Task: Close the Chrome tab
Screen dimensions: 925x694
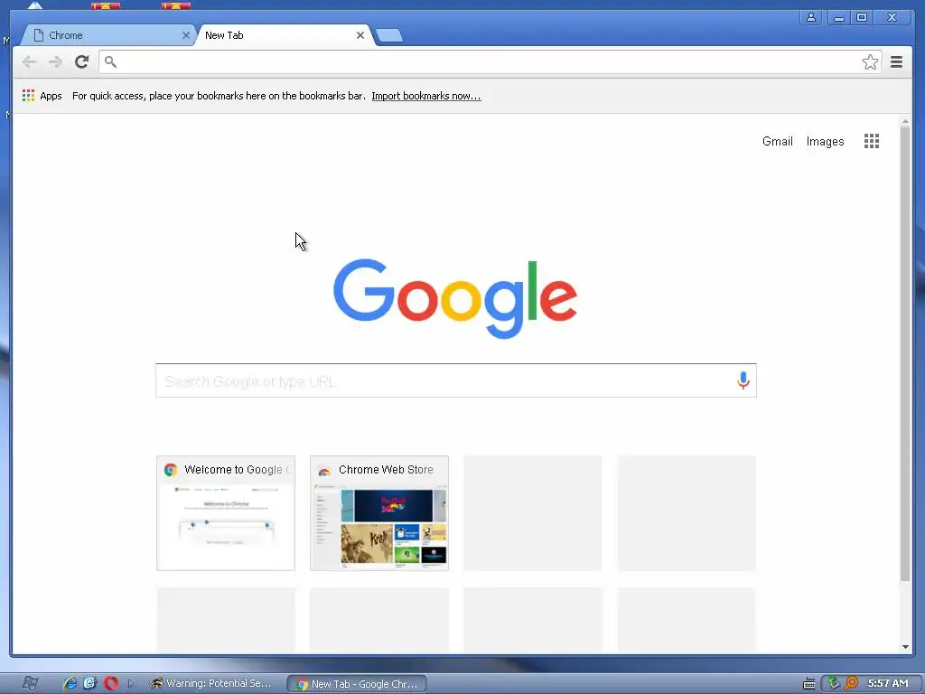Action: [185, 35]
